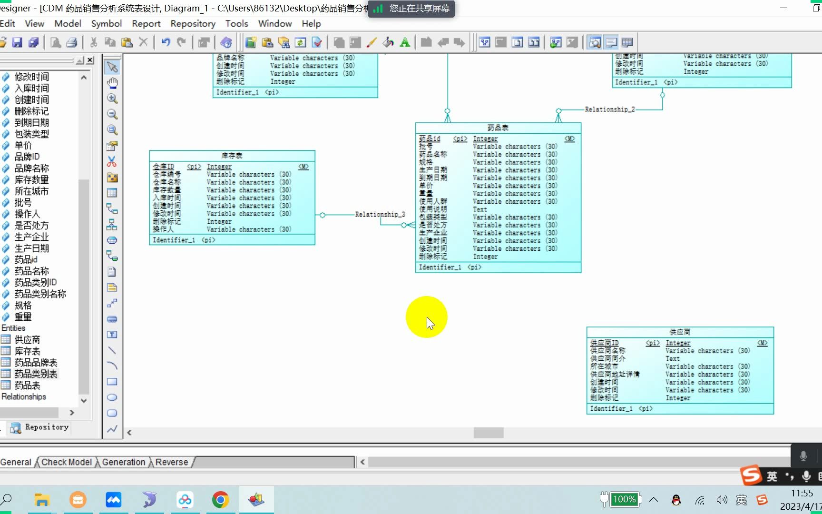This screenshot has height=514, width=822.
Task: Select the Rectangle shape tool
Action: click(x=112, y=382)
